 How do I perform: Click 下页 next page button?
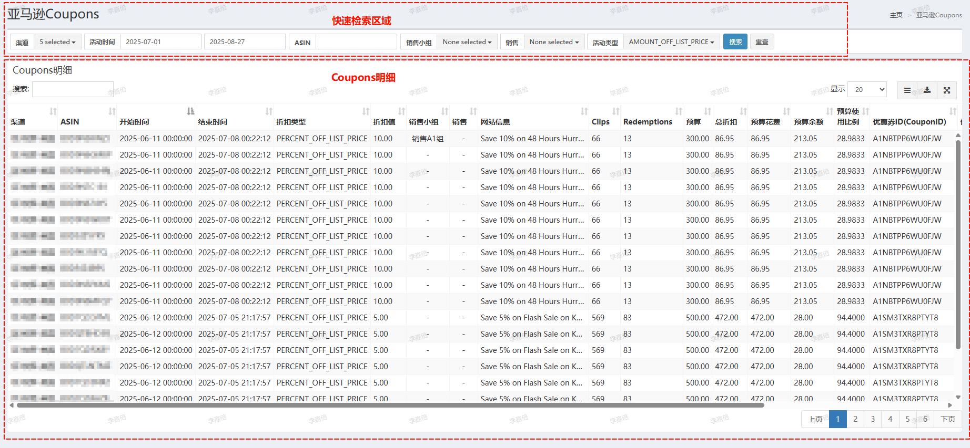tap(948, 419)
